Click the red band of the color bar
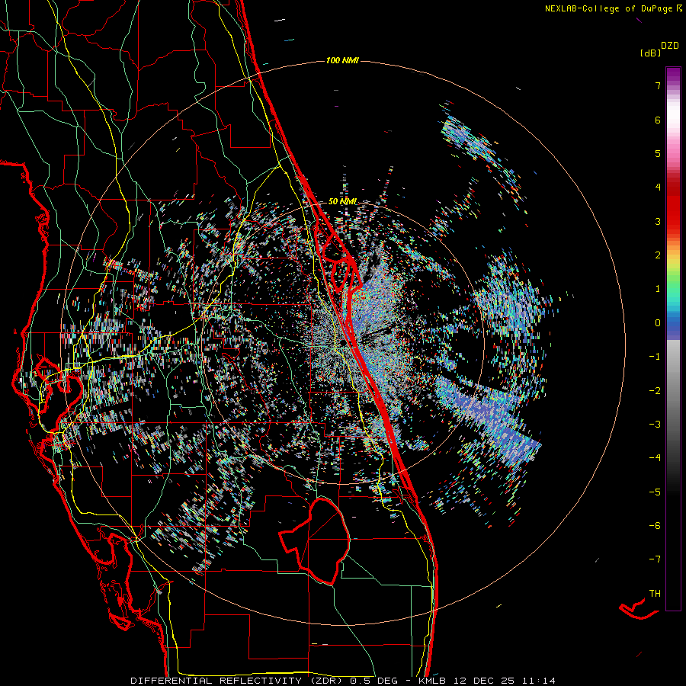 point(673,206)
